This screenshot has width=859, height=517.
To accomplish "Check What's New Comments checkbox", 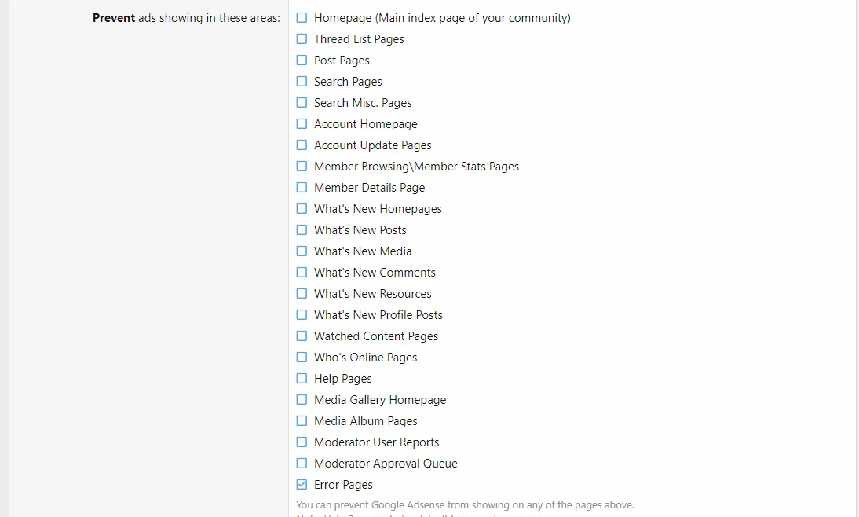I will click(302, 272).
